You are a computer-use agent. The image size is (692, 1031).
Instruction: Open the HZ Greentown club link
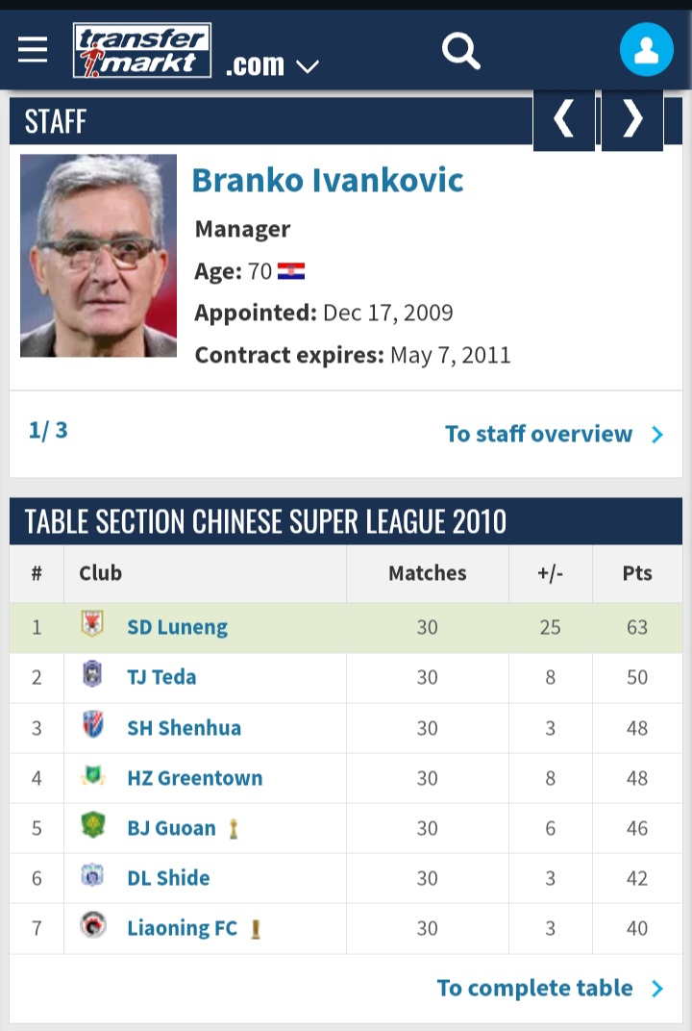coord(195,778)
